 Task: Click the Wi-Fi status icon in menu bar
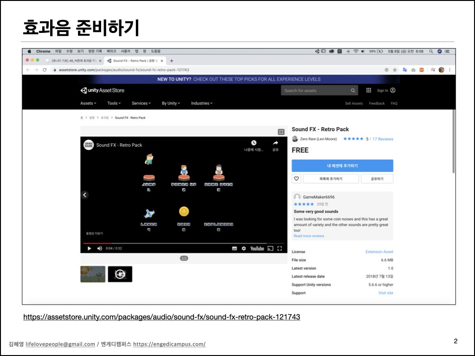click(x=356, y=51)
